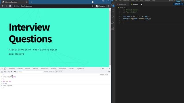This screenshot has width=184, height=103.
Task: Open the Terminal menu in VS Code
Action: coord(147,1)
